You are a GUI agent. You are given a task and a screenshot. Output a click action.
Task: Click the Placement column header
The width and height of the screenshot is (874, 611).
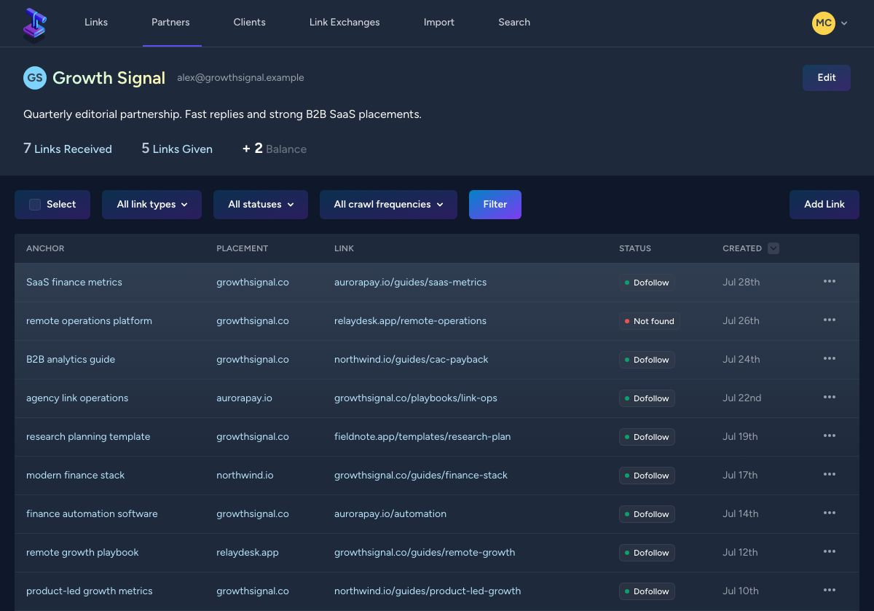pos(242,248)
